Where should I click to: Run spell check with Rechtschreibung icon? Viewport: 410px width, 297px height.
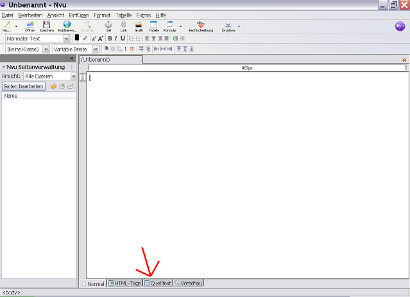click(201, 26)
